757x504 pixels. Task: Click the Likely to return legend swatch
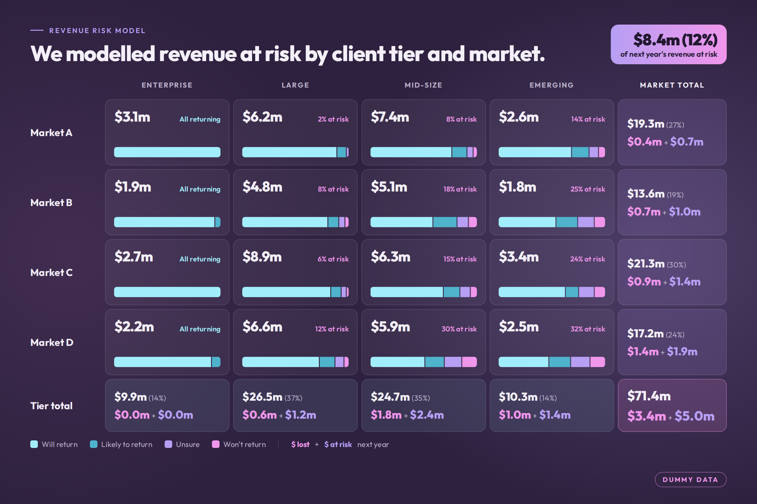[x=93, y=444]
